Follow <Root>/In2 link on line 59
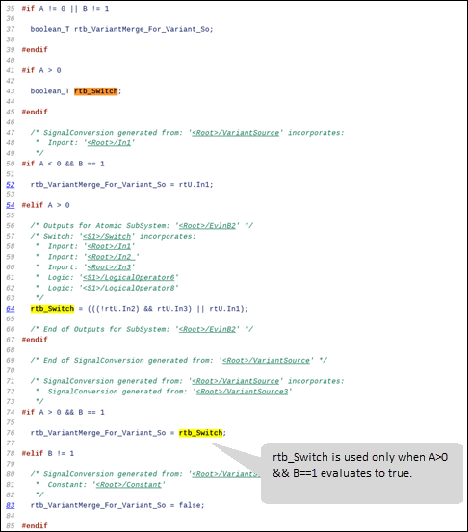Image resolution: width=468 pixels, height=532 pixels. [x=111, y=257]
